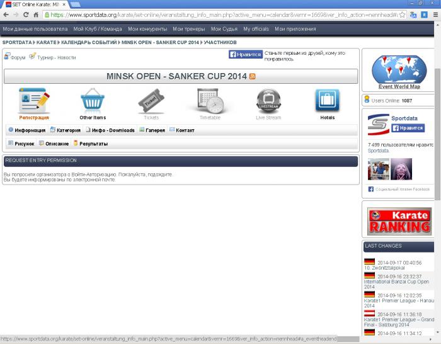The height and width of the screenshot is (344, 441).
Task: Open Karate1 Premier League - Hanau 2014
Action: point(399,303)
